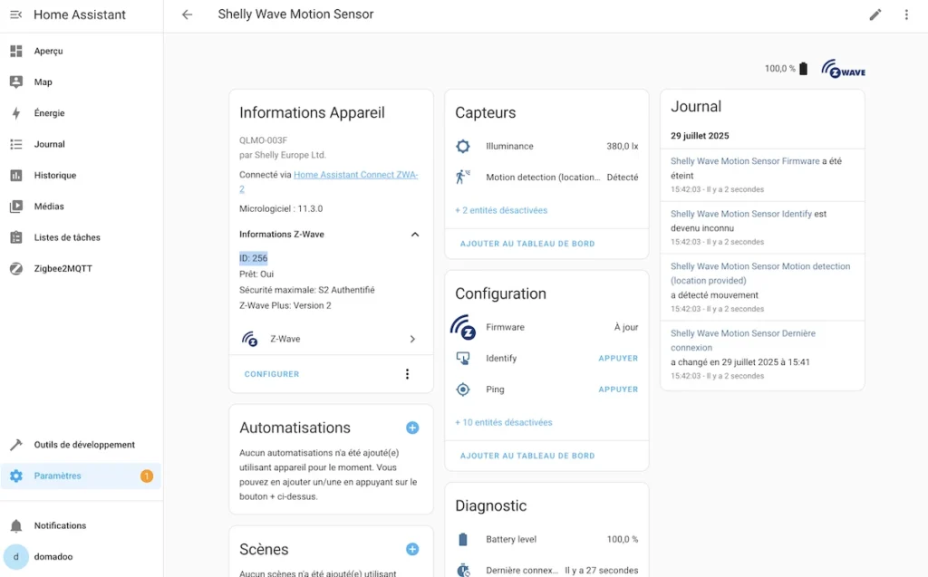Click the Paramètres gear icon
Image resolution: width=928 pixels, height=577 pixels.
[x=16, y=476]
